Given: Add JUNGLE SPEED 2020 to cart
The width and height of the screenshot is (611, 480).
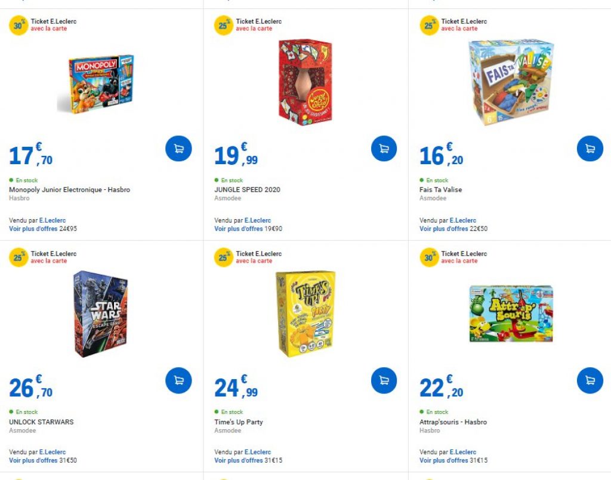Looking at the screenshot, I should pos(384,149).
